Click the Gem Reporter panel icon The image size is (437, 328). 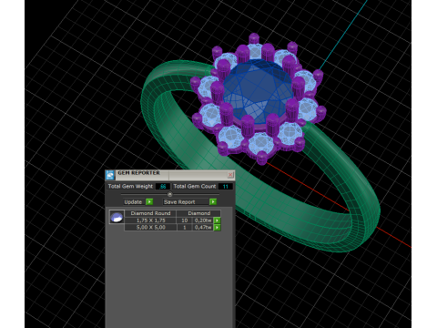tap(110, 175)
